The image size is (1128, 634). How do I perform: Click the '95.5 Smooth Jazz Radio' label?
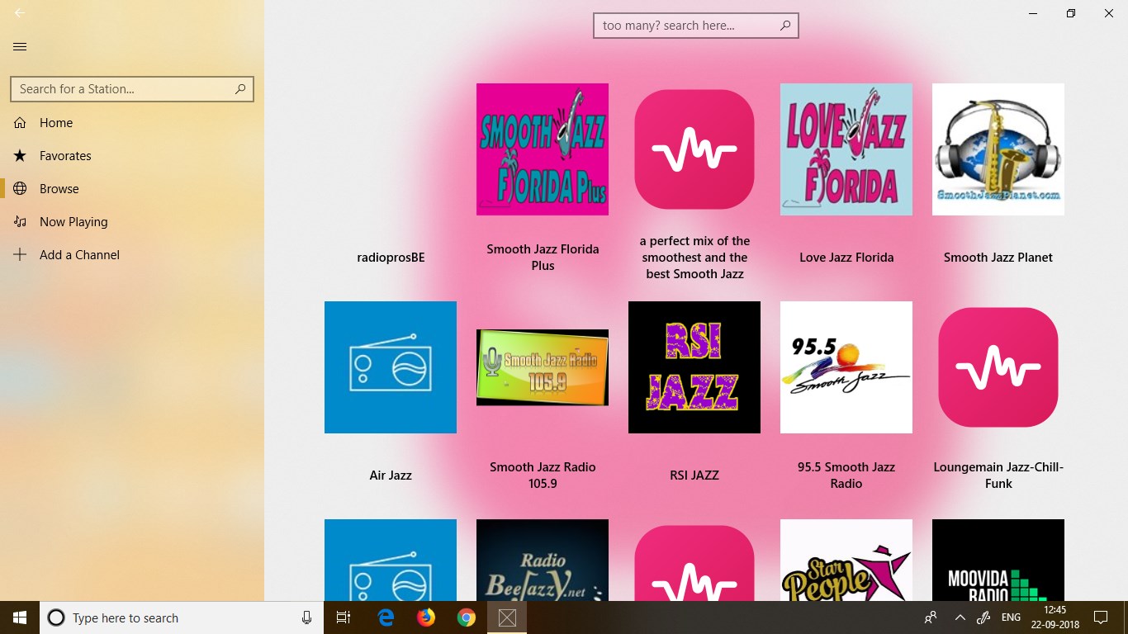click(846, 475)
